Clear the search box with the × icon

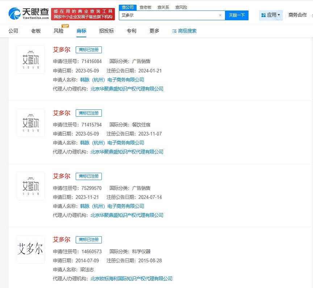[220, 16]
